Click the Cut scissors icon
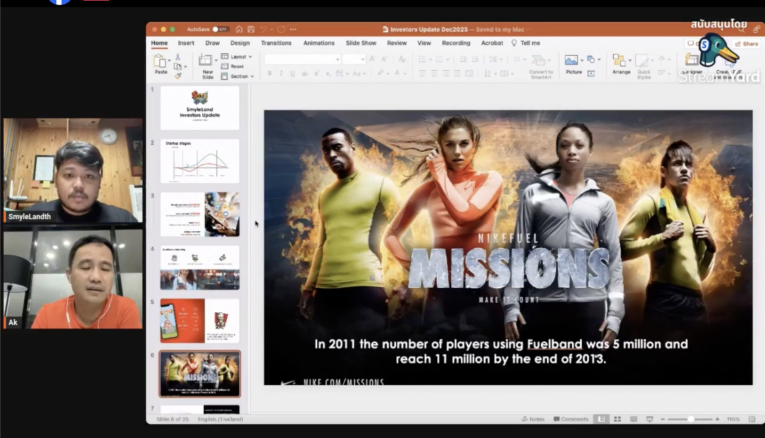This screenshot has width=765, height=438. 178,57
